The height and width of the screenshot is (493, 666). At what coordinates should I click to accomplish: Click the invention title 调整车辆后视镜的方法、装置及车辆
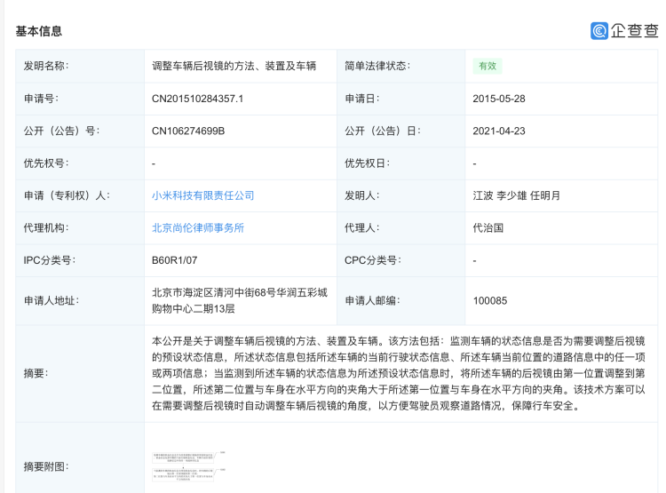234,66
